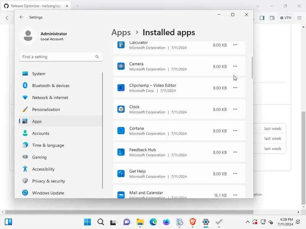This screenshot has width=306, height=229.
Task: Click the browser page vertical scrollbar
Action: pyautogui.click(x=304, y=157)
